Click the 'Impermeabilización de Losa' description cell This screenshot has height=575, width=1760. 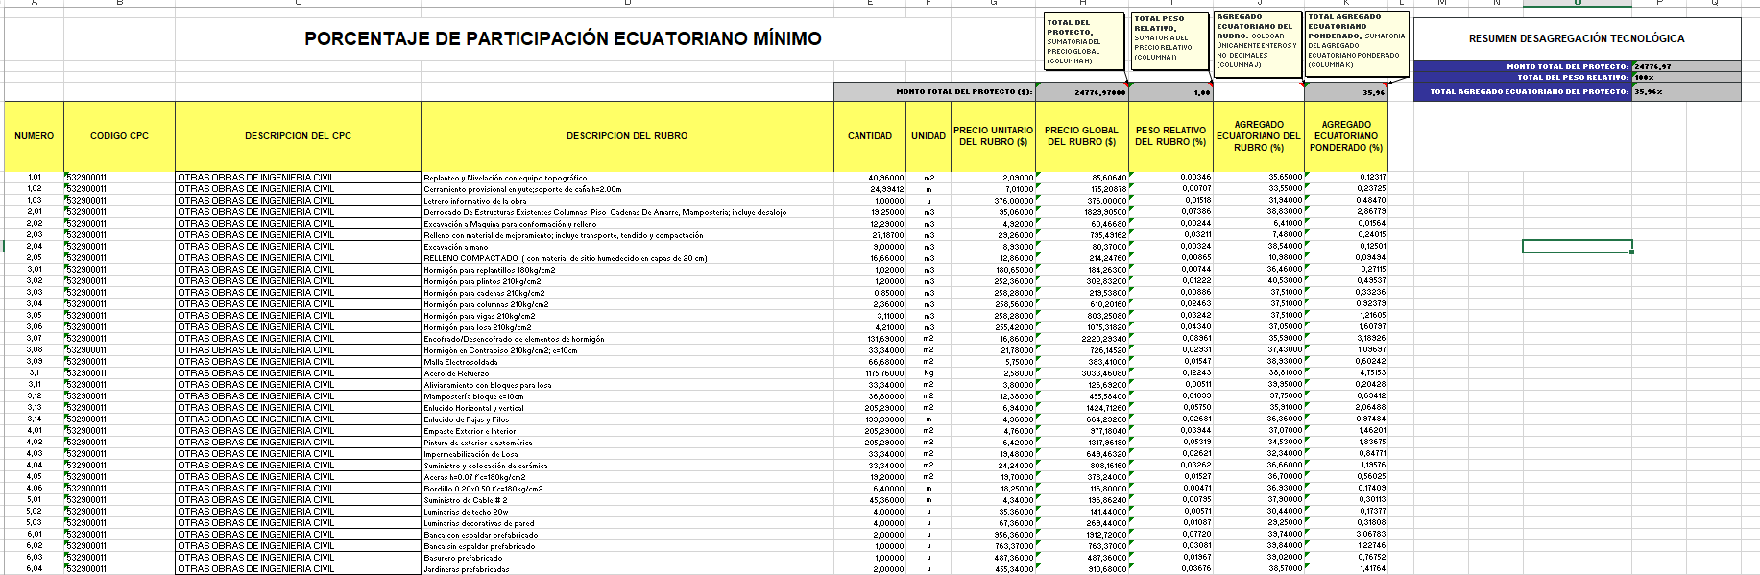(626, 454)
